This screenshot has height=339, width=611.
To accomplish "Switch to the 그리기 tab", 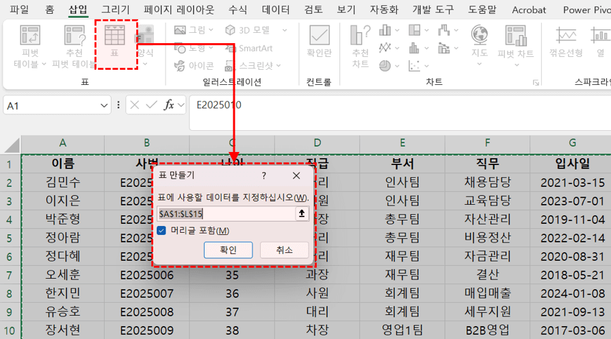I will point(116,10).
